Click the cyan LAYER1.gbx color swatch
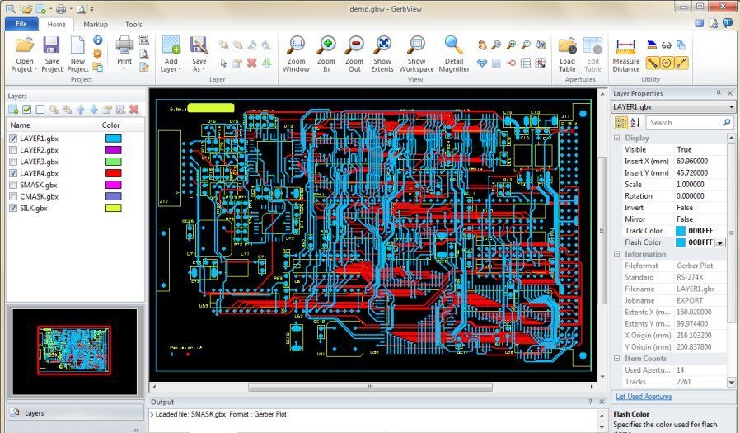Image resolution: width=740 pixels, height=433 pixels. click(113, 139)
